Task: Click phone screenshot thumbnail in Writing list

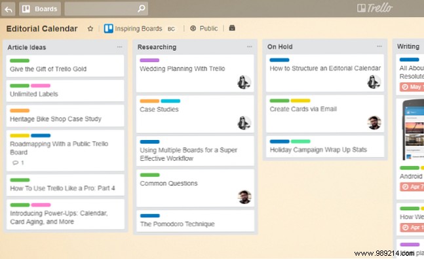Action: (x=413, y=129)
